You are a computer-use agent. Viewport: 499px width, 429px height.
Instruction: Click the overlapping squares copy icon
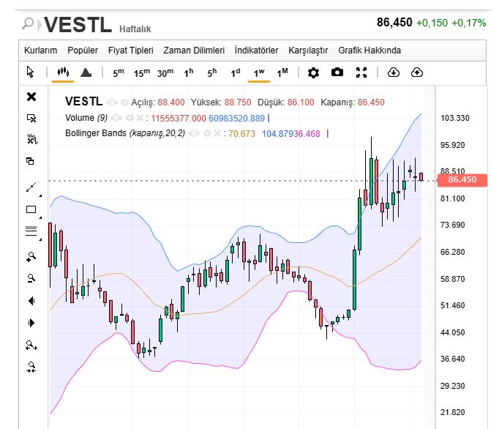point(30,161)
